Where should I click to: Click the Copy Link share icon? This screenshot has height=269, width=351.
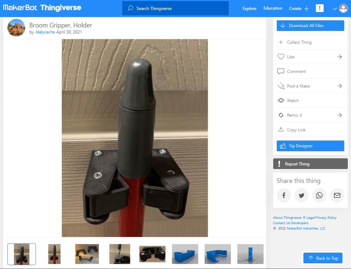pos(281,130)
